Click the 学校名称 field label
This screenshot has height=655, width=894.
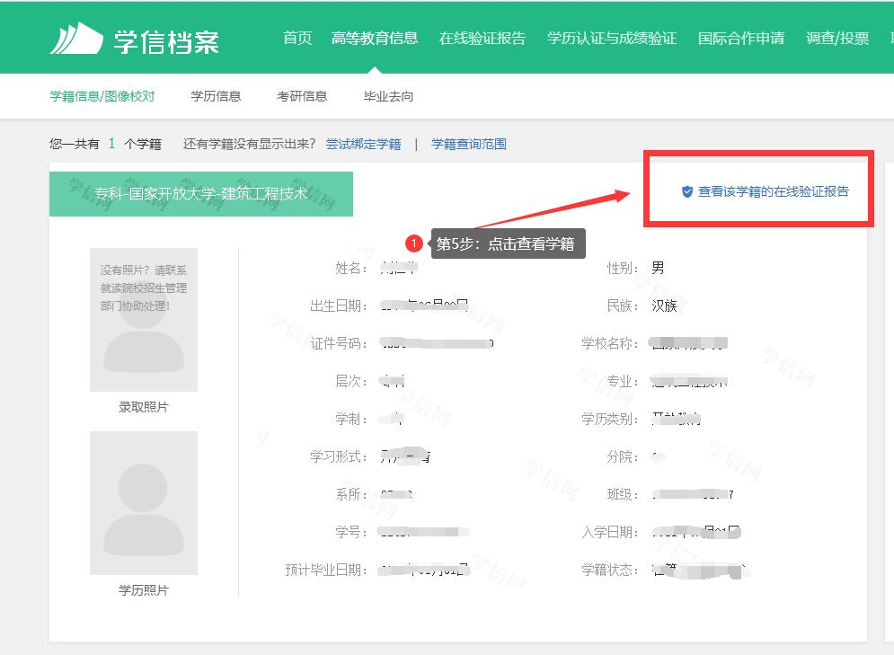610,344
